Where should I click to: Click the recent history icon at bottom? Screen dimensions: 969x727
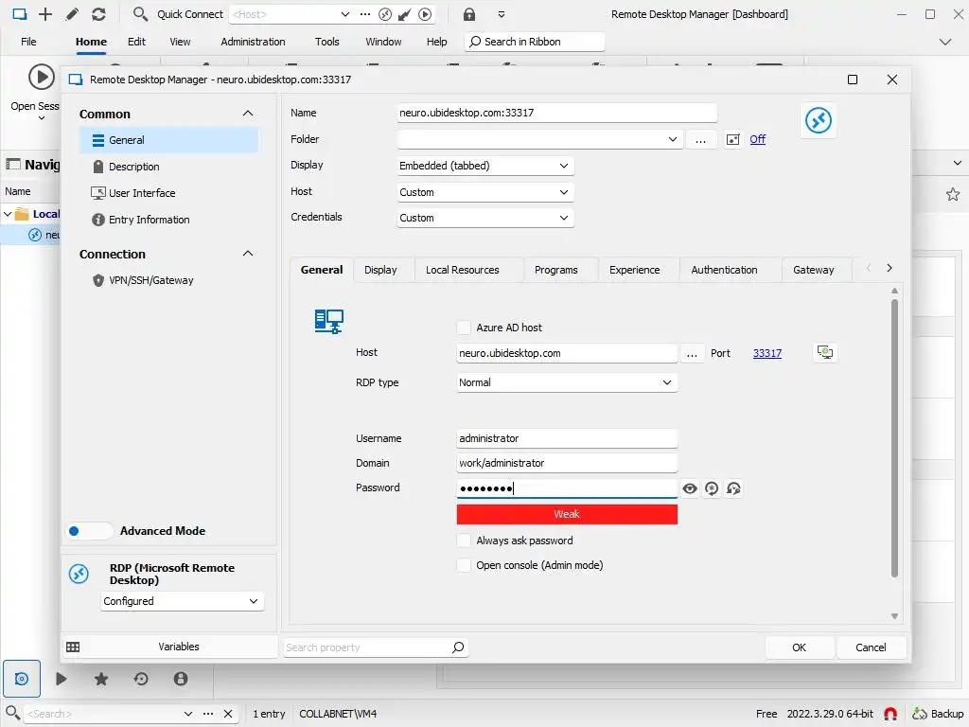(141, 679)
